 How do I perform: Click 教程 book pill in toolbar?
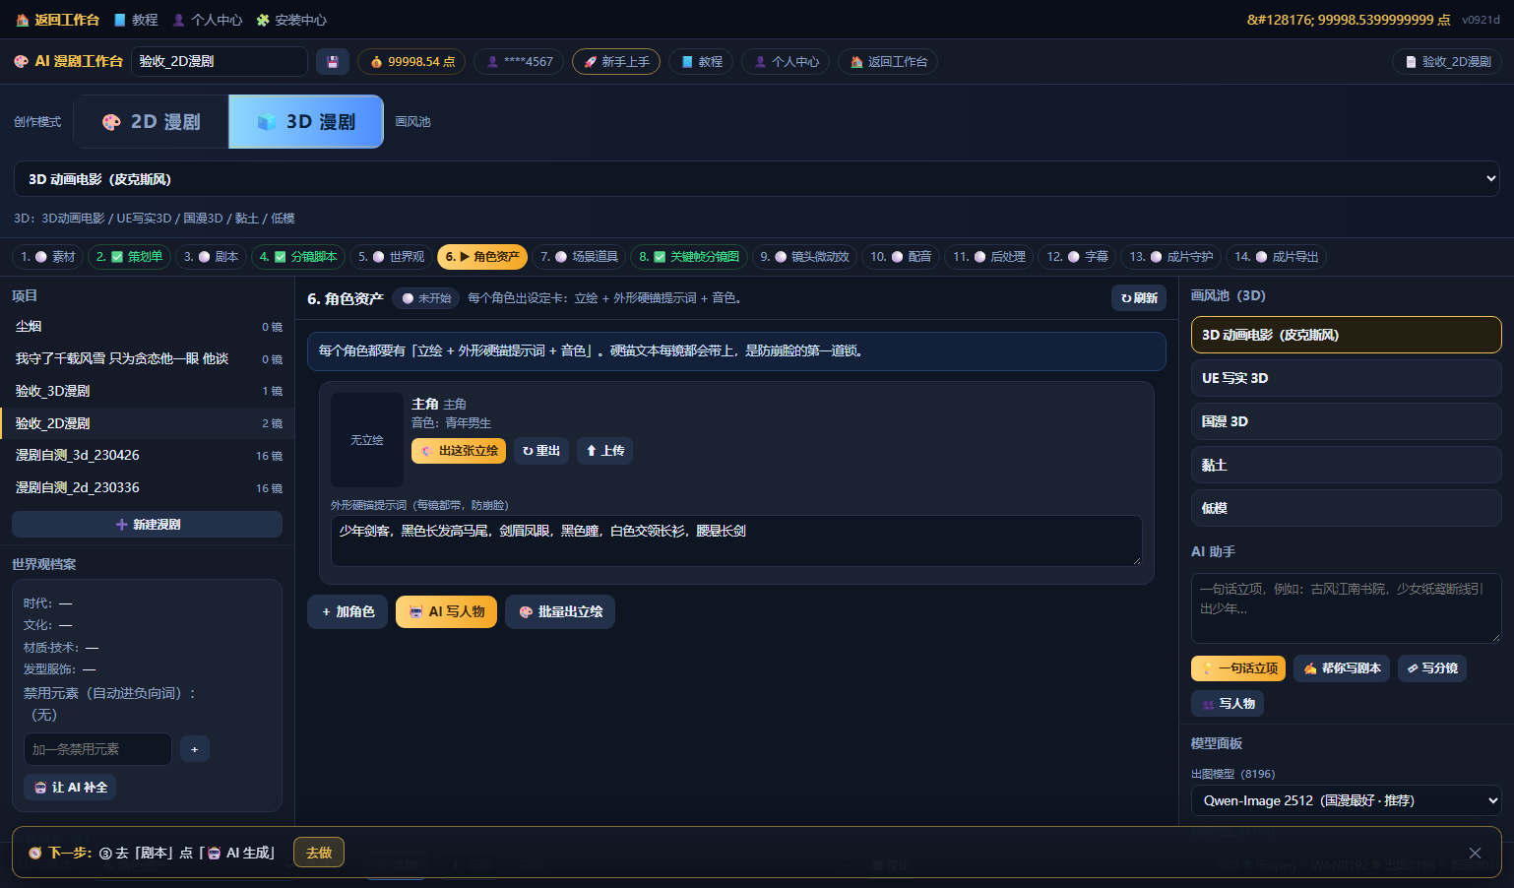(x=701, y=61)
